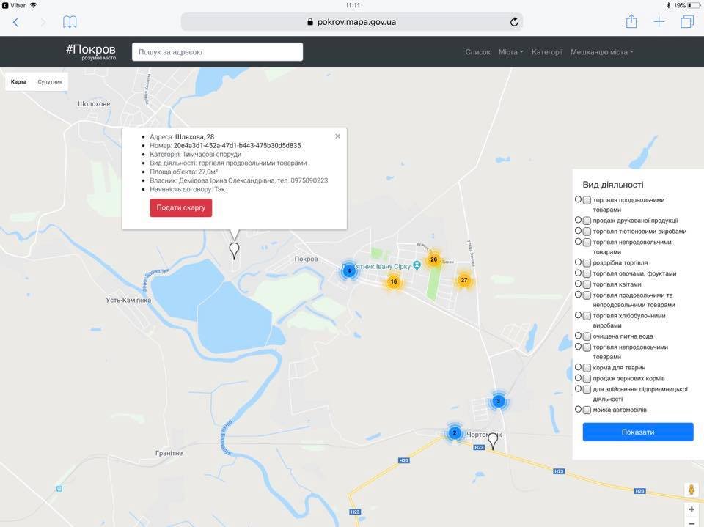Open a new tab with plus icon
Viewport: 704px width, 527px height.
tap(659, 22)
